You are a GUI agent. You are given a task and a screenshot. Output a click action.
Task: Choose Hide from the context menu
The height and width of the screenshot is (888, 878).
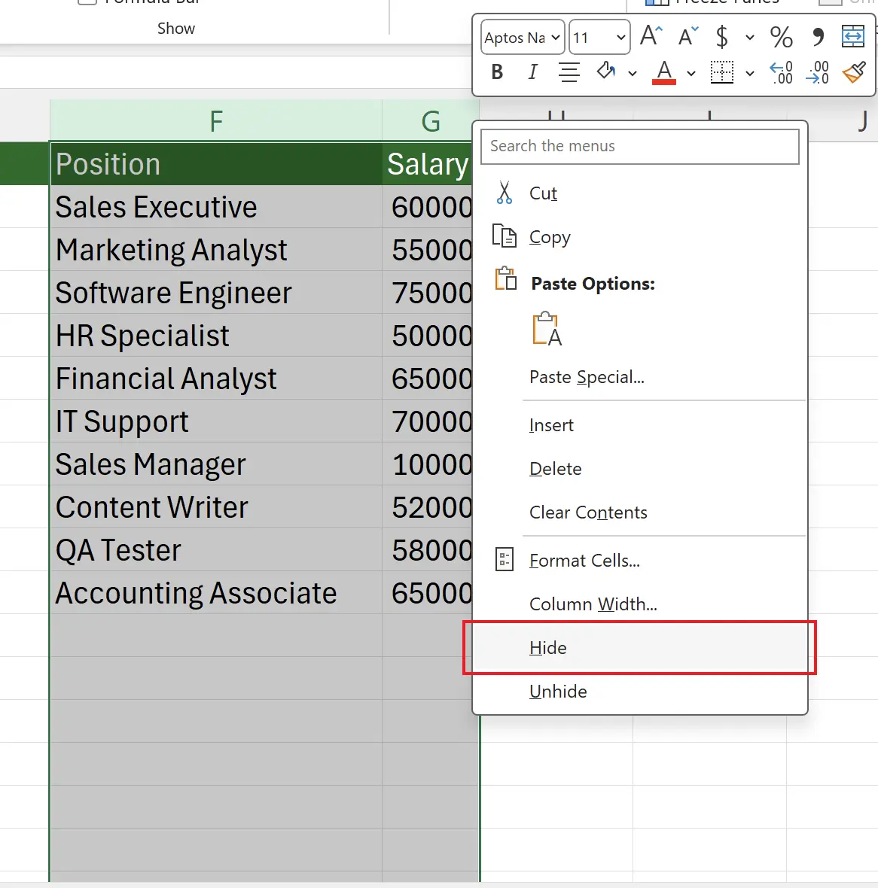[x=548, y=648]
